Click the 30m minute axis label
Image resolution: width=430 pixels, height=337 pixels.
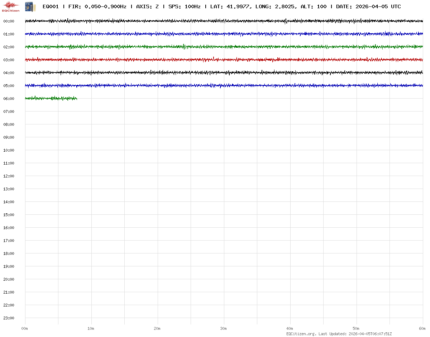click(223, 328)
